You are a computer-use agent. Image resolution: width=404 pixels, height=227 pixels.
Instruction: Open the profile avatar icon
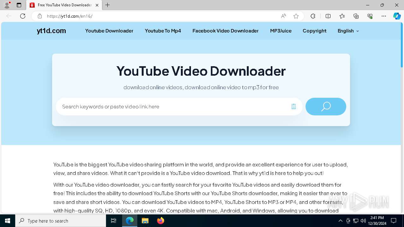7,5
